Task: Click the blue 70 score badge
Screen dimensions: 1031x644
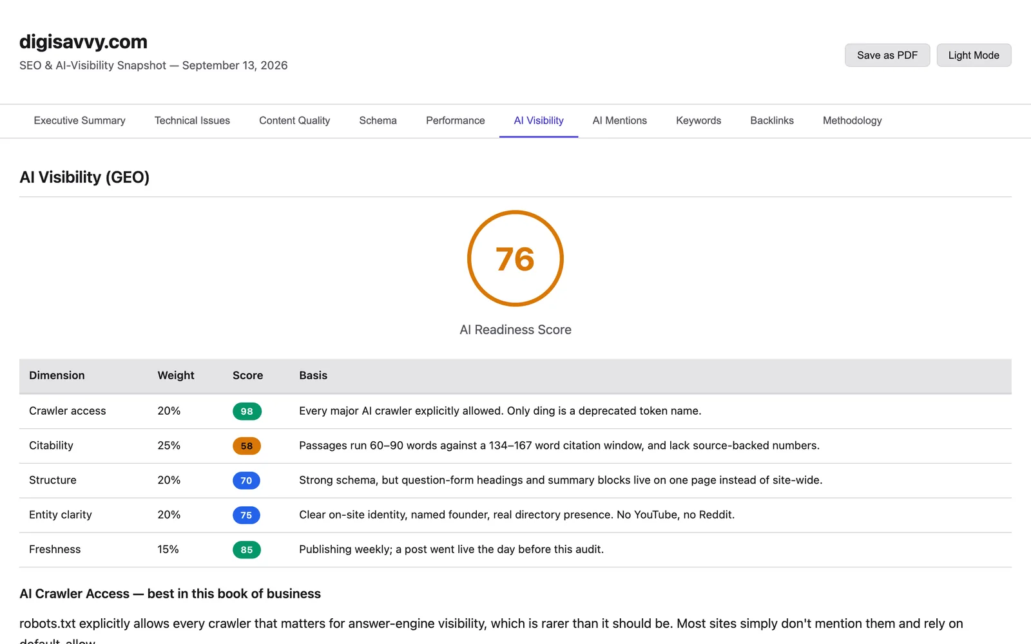Action: click(246, 480)
